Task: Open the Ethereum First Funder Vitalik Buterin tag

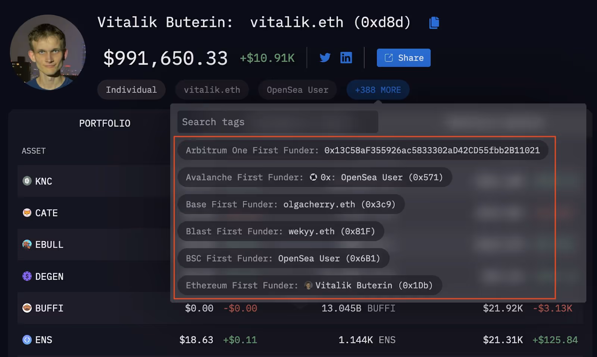Action: (310, 285)
